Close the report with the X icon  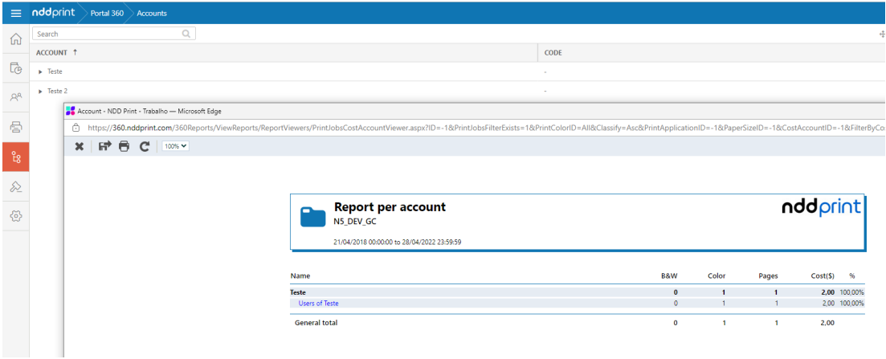point(80,146)
